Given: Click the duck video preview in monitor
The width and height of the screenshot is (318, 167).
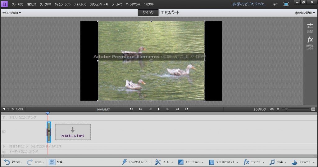Looking at the screenshot, I should (x=151, y=61).
